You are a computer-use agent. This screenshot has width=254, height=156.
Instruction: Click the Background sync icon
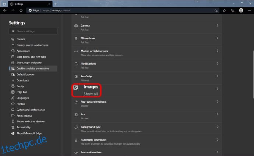click(76, 127)
